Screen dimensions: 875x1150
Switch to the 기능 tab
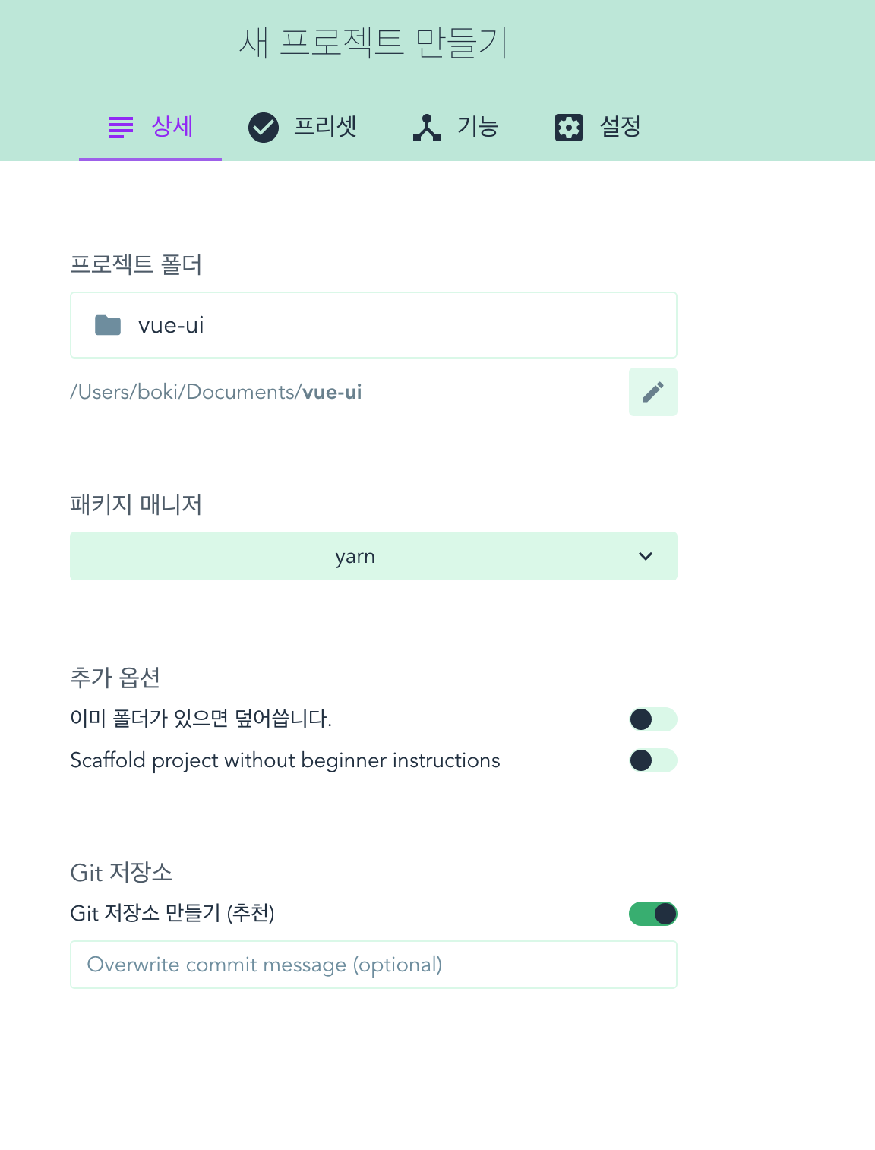[x=456, y=127]
